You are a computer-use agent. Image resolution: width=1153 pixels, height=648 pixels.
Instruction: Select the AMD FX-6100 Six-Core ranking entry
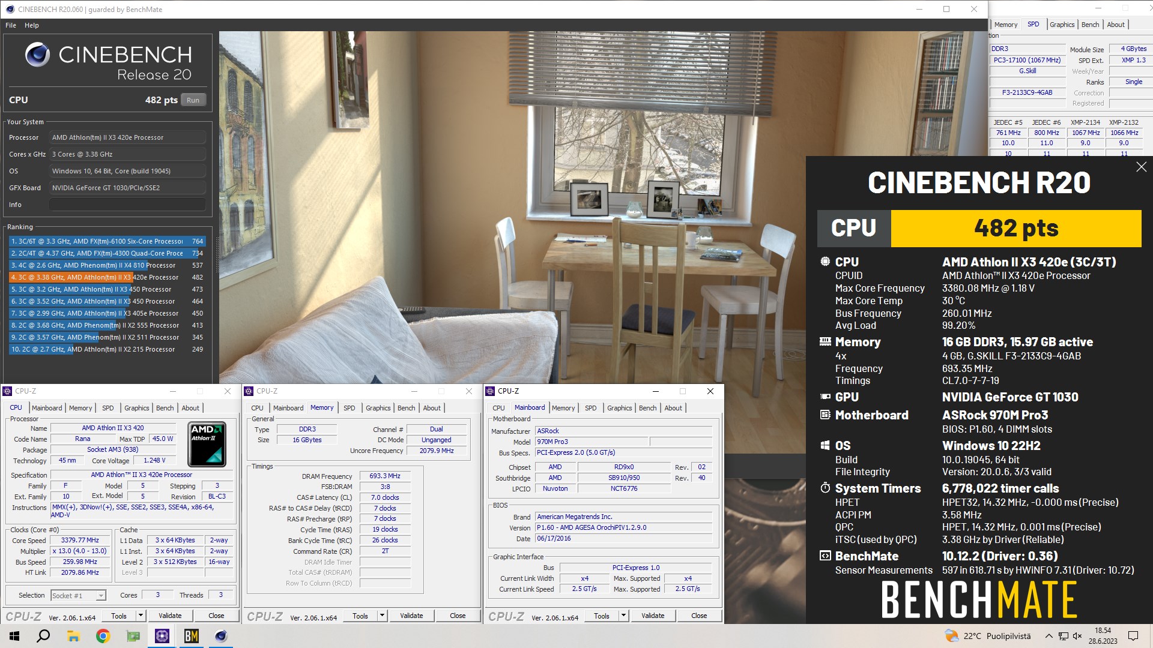coord(107,241)
